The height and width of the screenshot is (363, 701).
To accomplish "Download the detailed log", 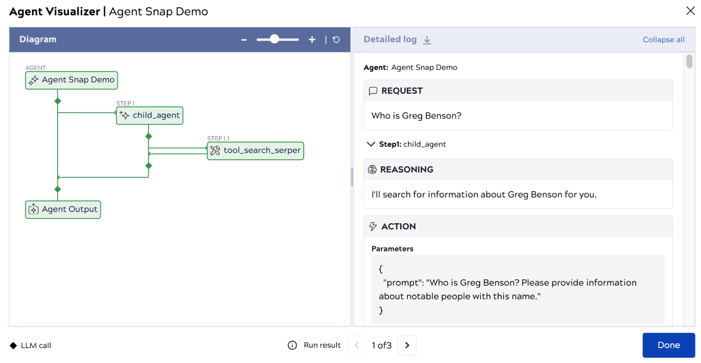I will tap(427, 40).
